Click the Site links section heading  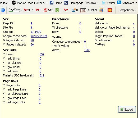pyautogui.click(x=10, y=50)
